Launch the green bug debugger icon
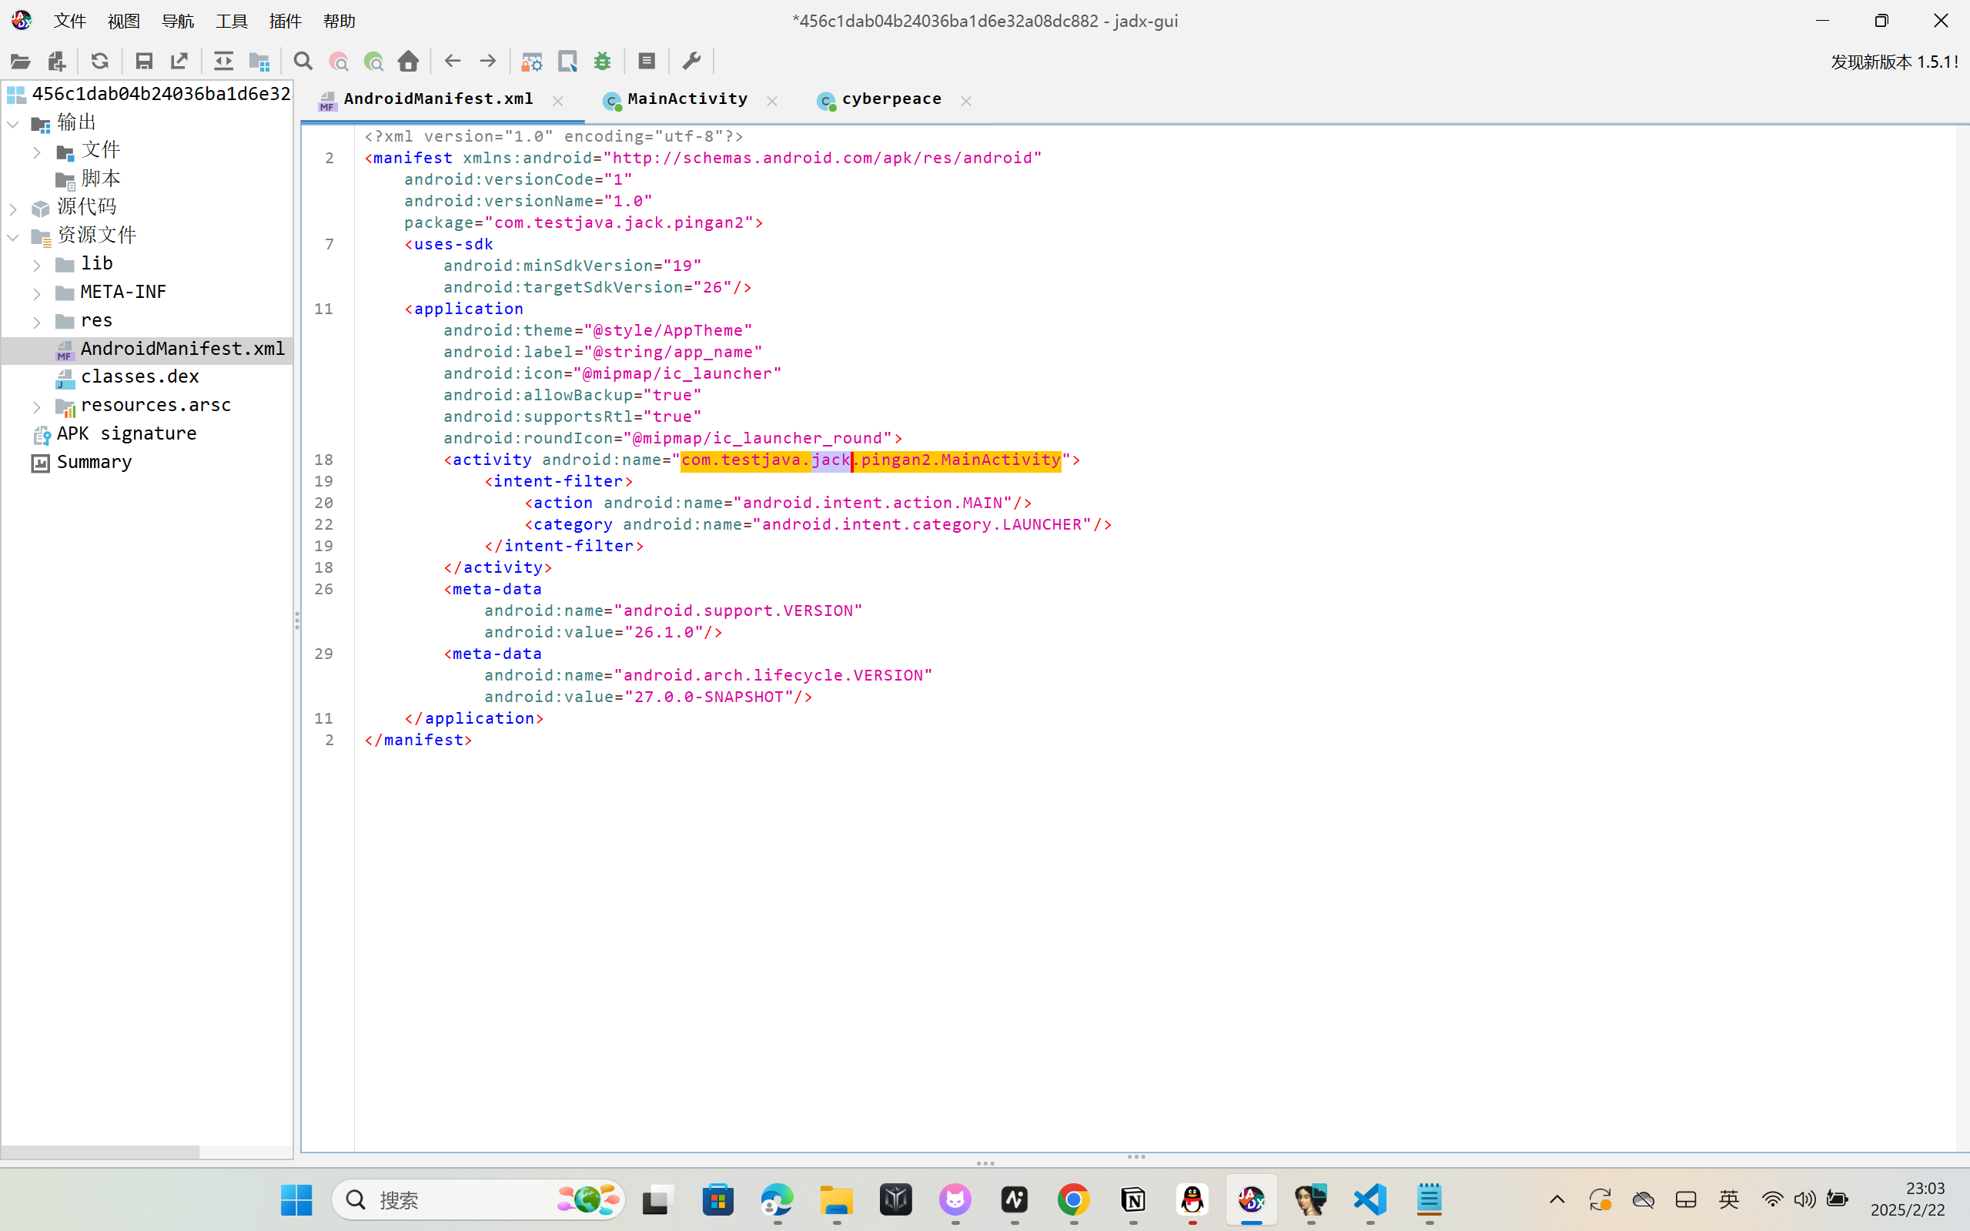This screenshot has height=1231, width=1970. (603, 61)
